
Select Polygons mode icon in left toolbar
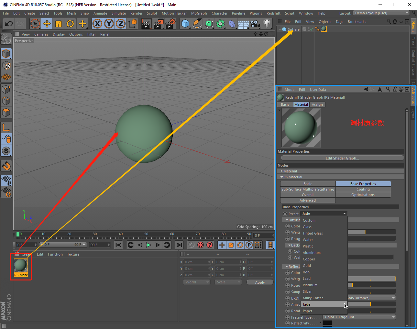pos(6,113)
